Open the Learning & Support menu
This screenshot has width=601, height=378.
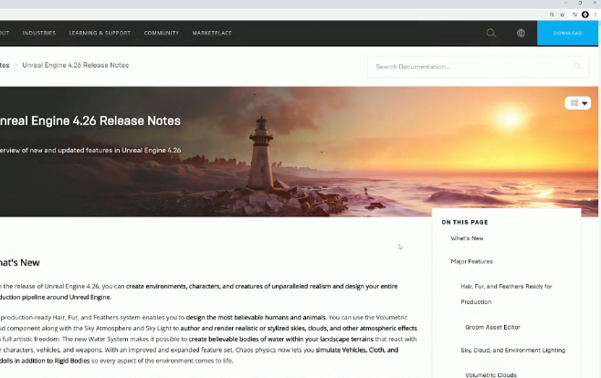click(100, 33)
